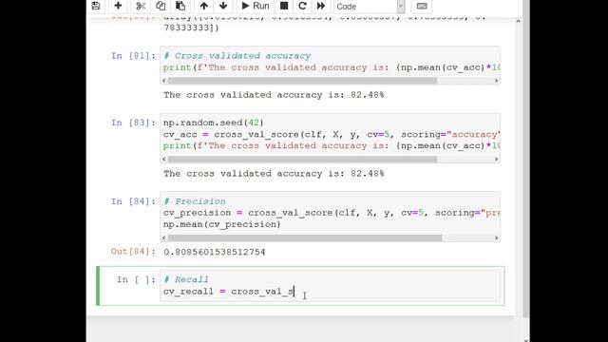The image size is (608, 342).
Task: Click the np.mean(cv_precision) line
Action: (221, 224)
